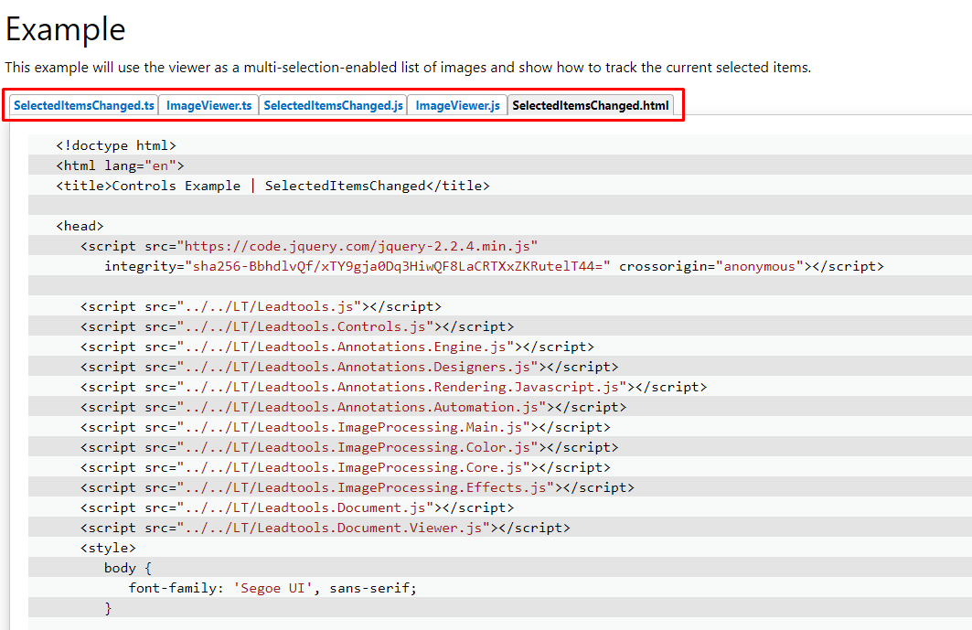972x630 pixels.
Task: Click the Annotations.Rendering.Javascript.js script line
Action: tap(393, 388)
